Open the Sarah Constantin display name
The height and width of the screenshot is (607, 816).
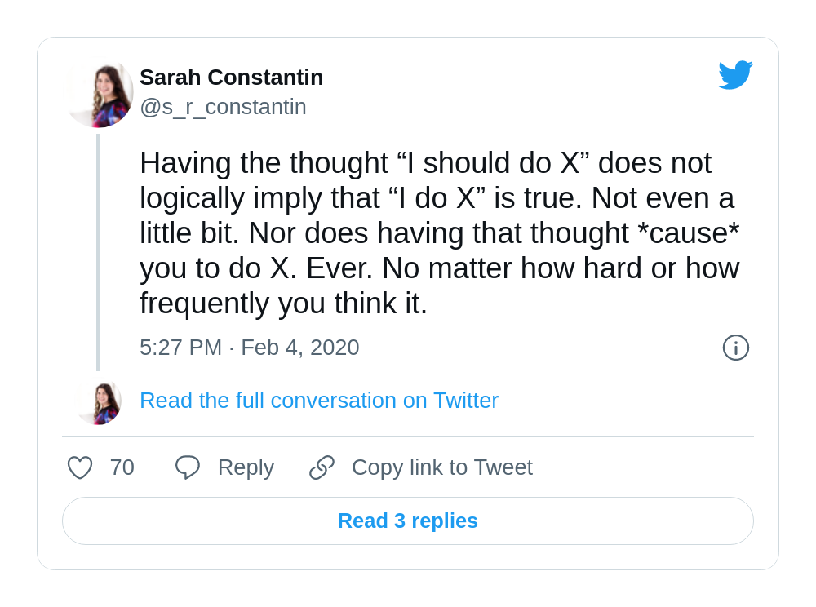pos(232,77)
